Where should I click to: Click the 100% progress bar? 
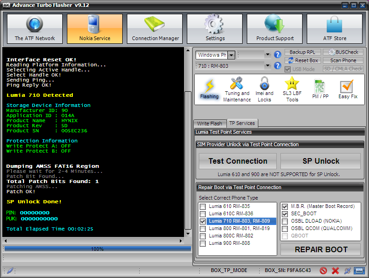pyautogui.click(x=97, y=249)
